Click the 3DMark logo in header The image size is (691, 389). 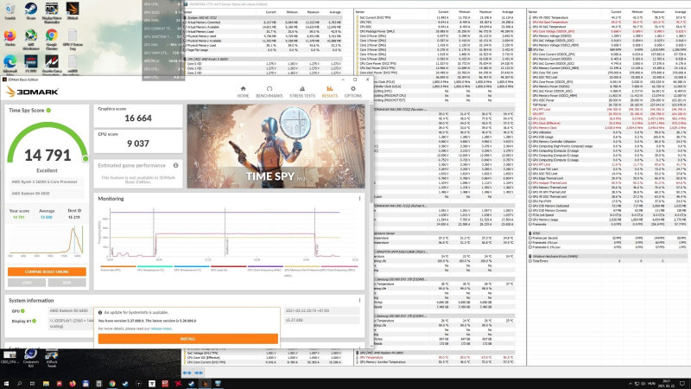[x=32, y=92]
